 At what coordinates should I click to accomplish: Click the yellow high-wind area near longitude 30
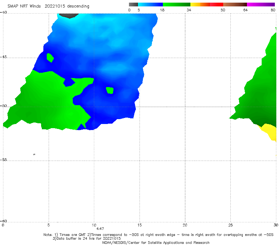pyautogui.click(x=269, y=131)
